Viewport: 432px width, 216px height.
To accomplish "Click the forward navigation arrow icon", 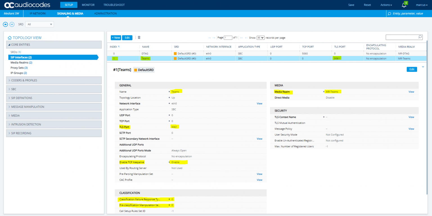I will (12, 24).
